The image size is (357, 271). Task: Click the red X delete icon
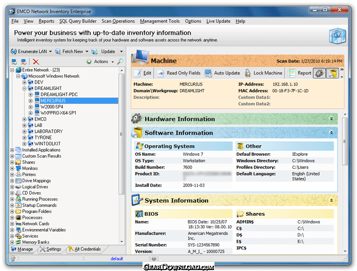point(36,62)
